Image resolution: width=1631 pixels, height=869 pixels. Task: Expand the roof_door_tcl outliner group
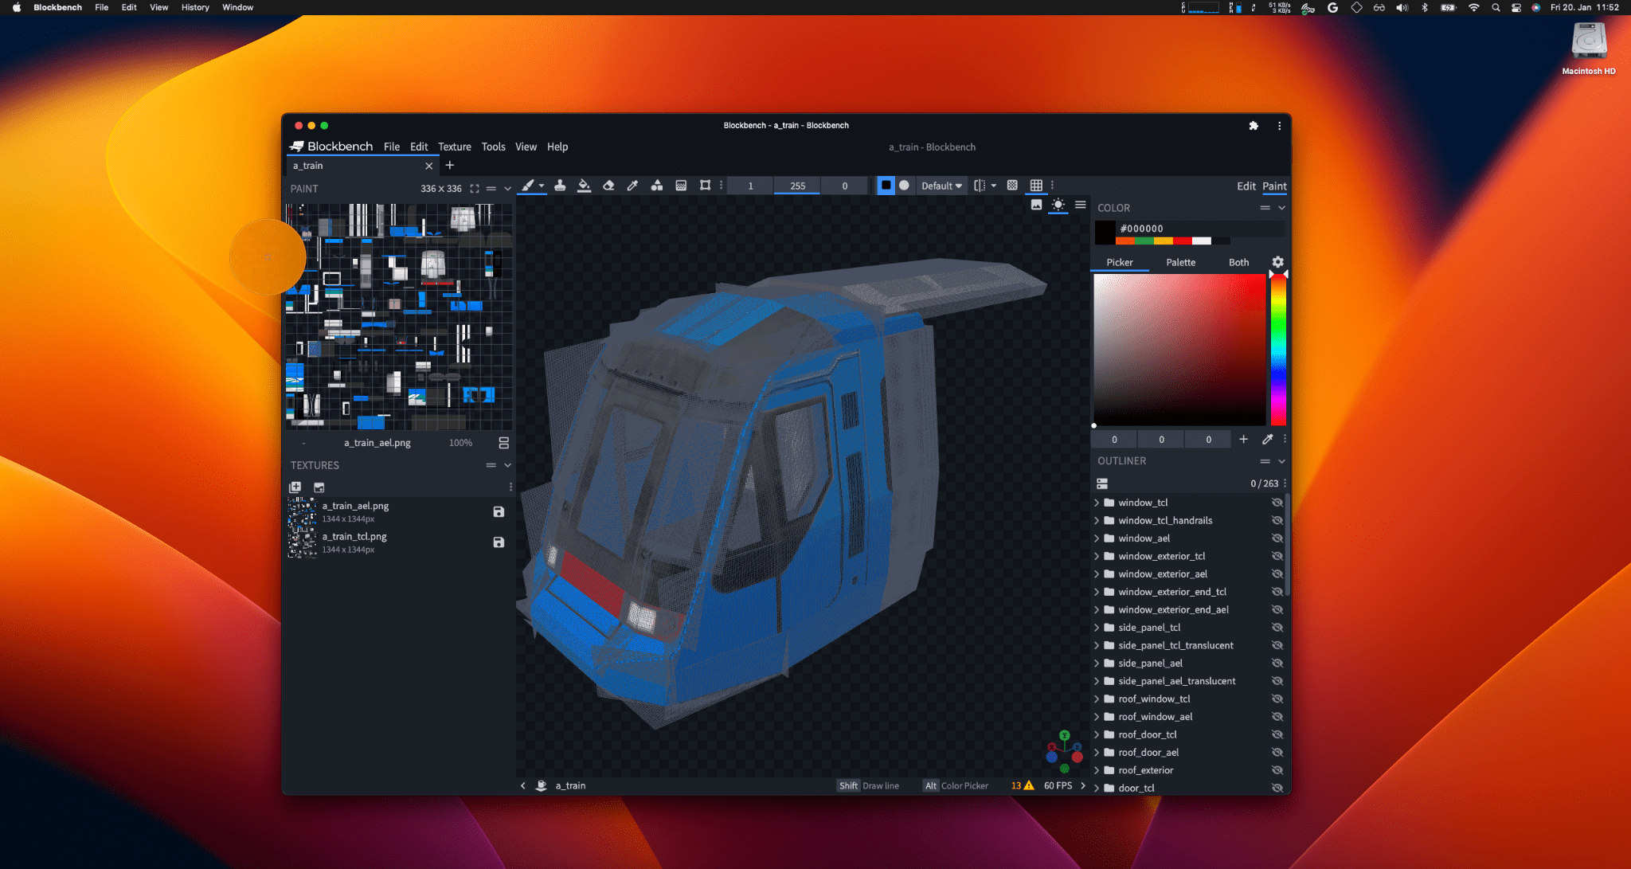pos(1098,734)
